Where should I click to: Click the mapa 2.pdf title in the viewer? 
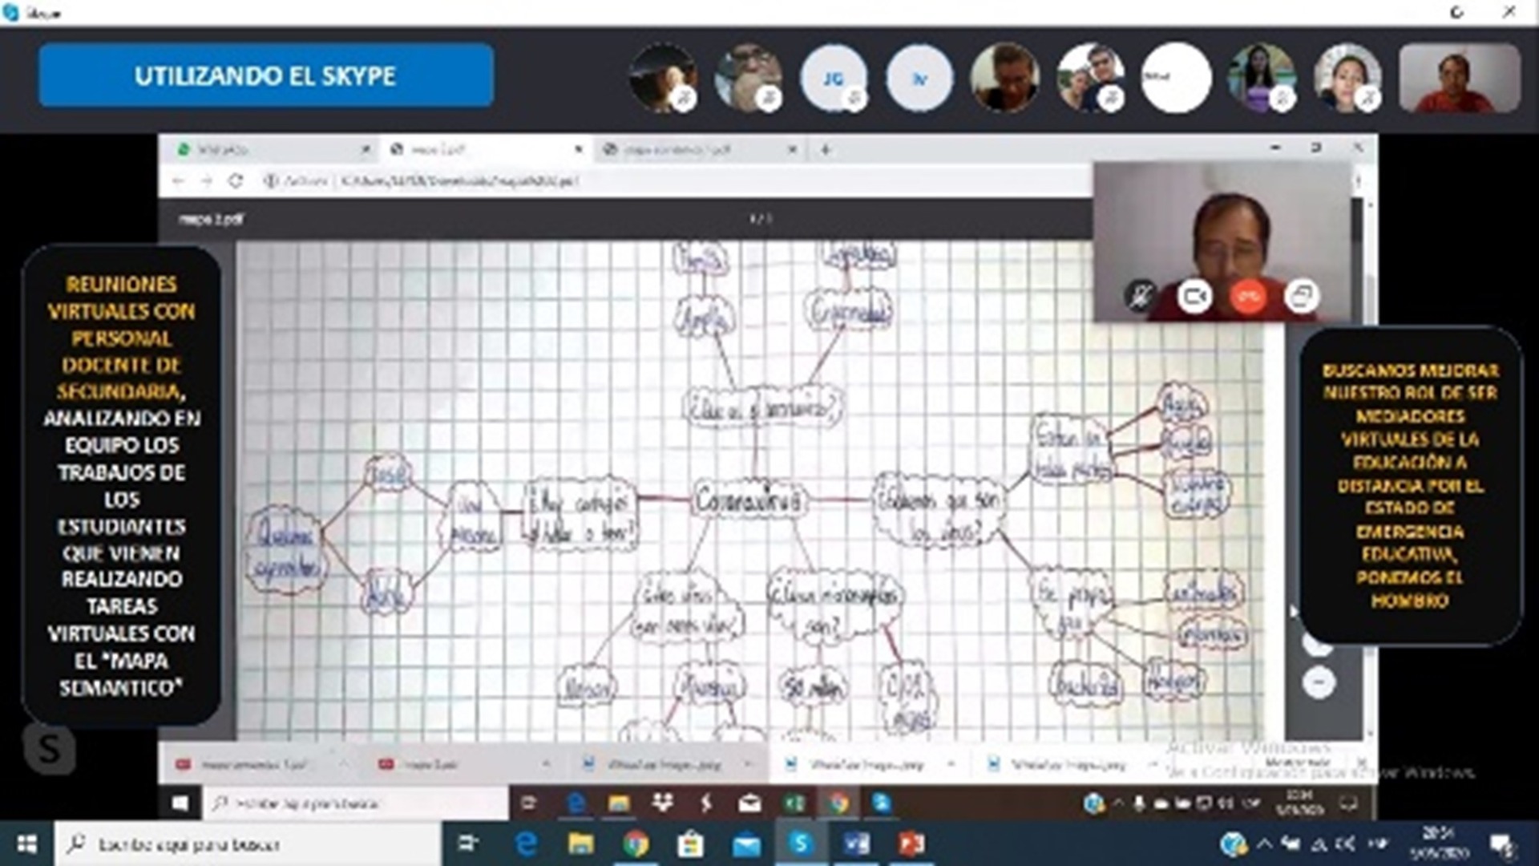212,219
